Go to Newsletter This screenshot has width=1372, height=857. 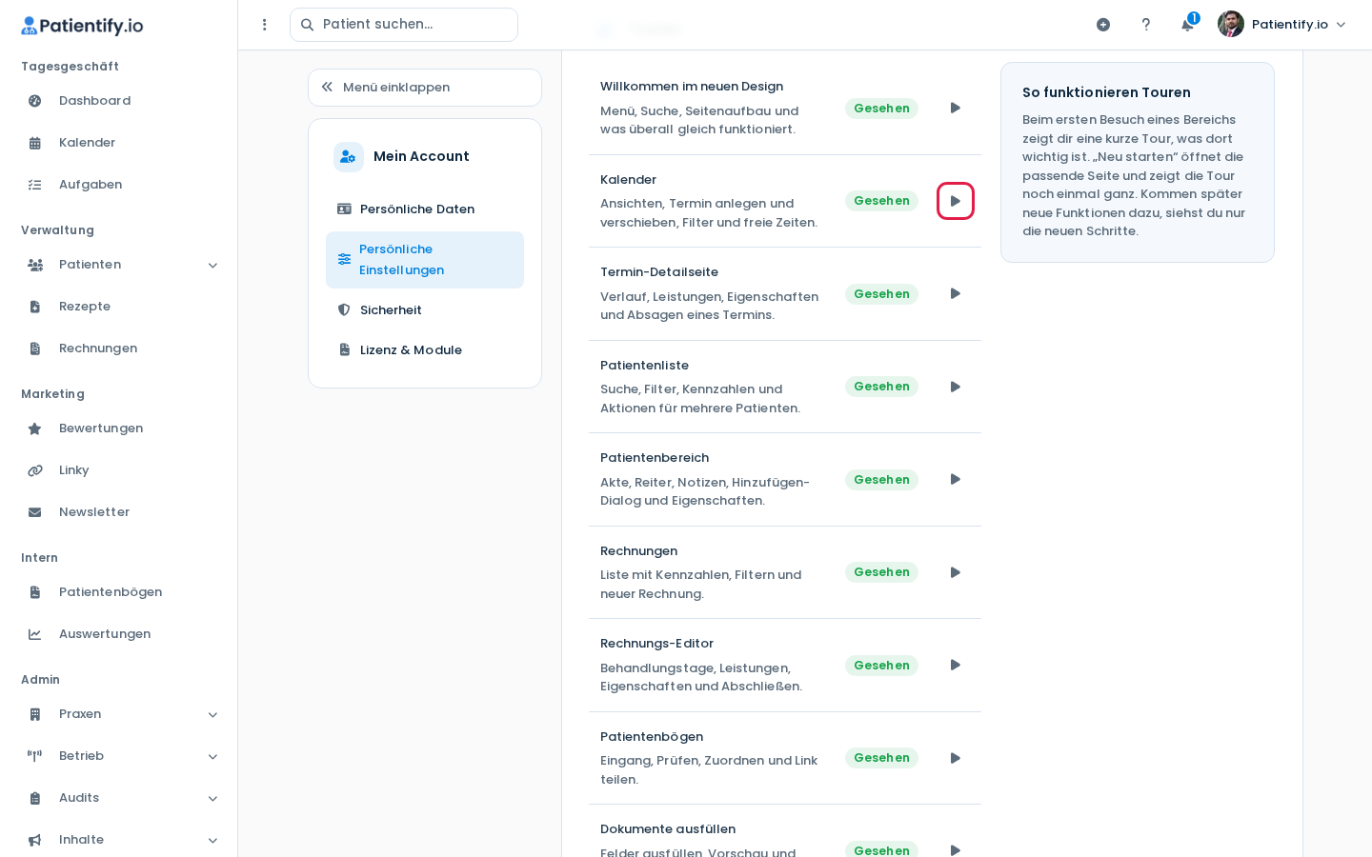119,512
